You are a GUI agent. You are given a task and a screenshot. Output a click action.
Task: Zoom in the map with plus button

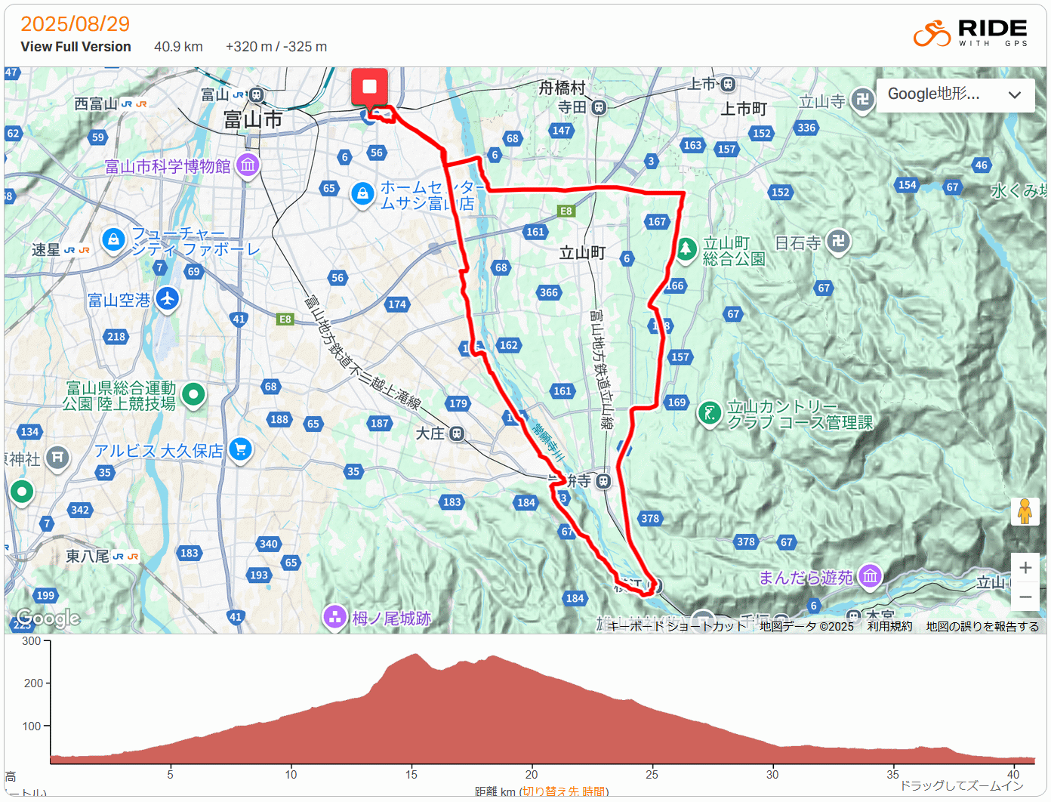(1025, 568)
